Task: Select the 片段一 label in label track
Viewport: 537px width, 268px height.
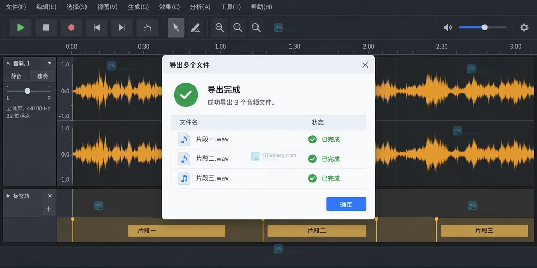Action: [x=177, y=231]
